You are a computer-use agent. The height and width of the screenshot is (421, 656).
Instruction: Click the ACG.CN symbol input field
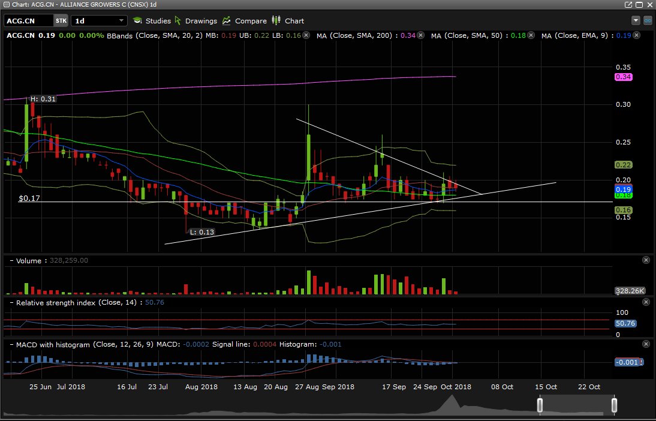click(28, 21)
